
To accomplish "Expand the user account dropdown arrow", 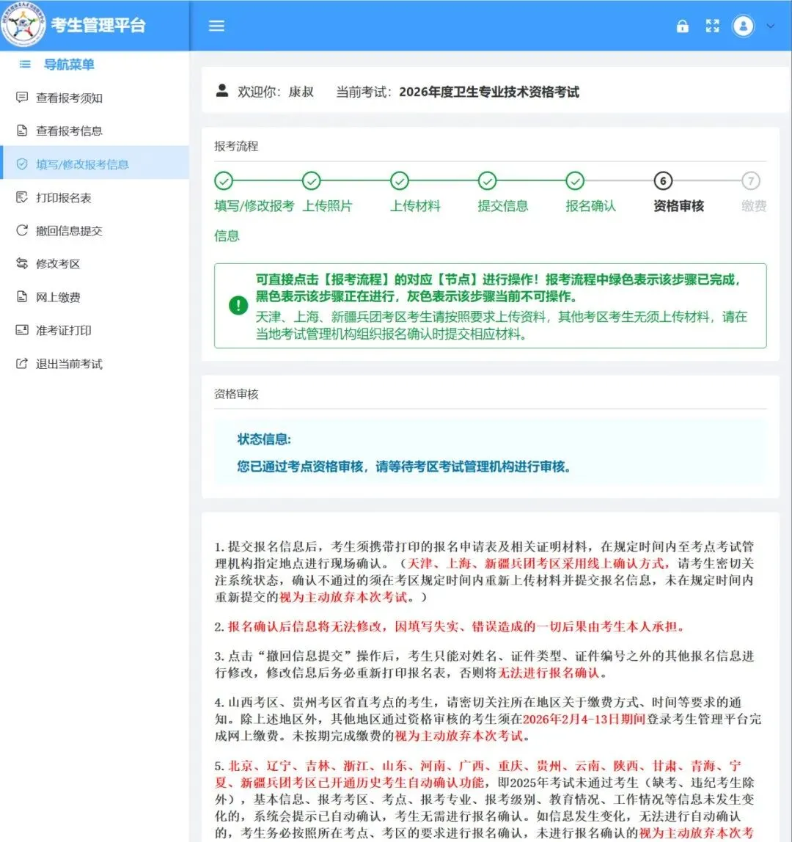I will [x=771, y=26].
